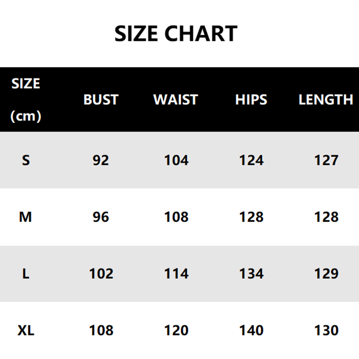
Task: Click the LENGTH column header
Action: point(326,100)
